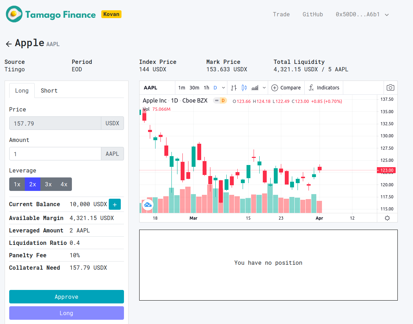Viewport: 413px width, 324px height.
Task: Click the Amount input field
Action: click(55, 154)
